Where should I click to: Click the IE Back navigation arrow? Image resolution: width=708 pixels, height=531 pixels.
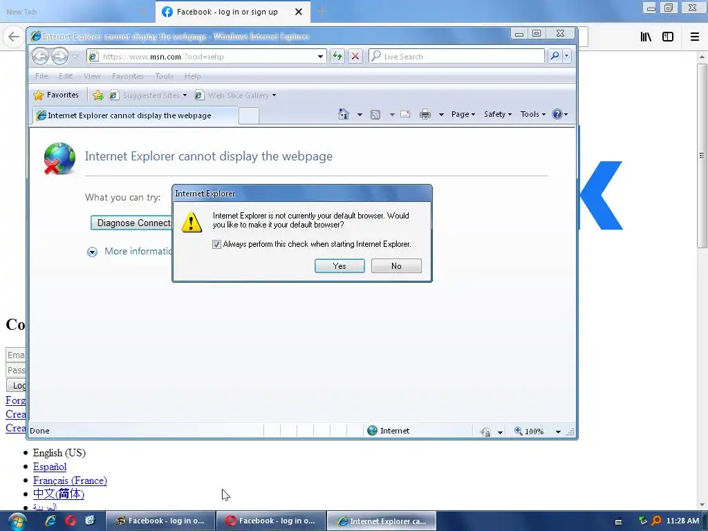(41, 57)
